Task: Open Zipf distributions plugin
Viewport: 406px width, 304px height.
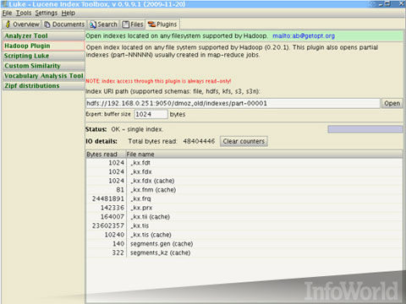Action: point(43,86)
